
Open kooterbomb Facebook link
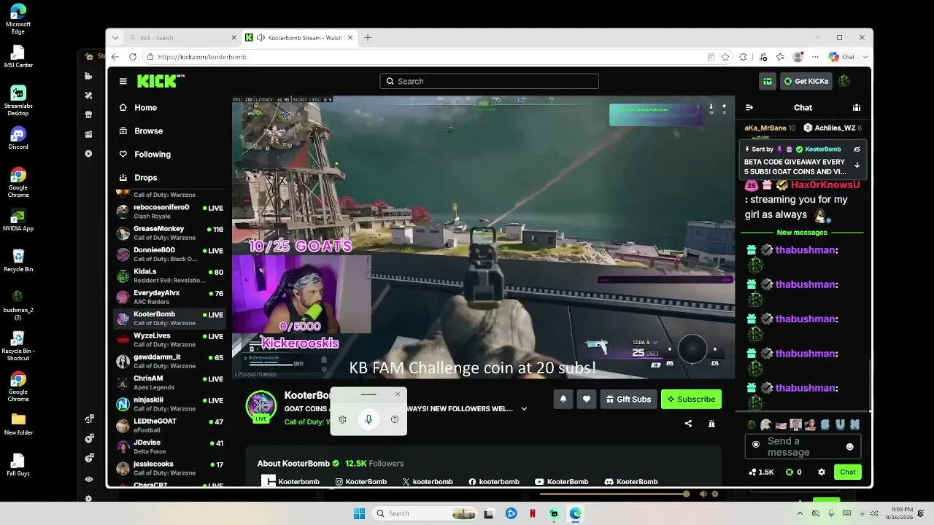click(493, 482)
